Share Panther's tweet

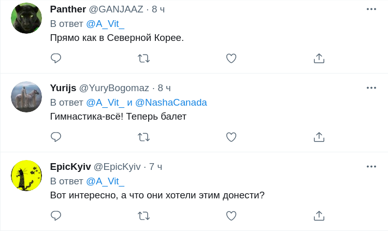coord(319,59)
